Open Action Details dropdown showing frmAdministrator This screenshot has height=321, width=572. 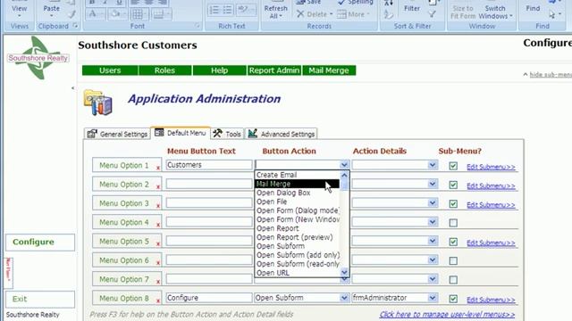click(x=433, y=298)
